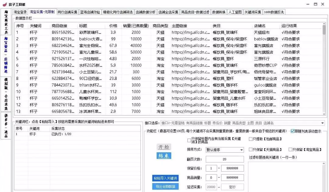329x192 pixels.
Task: Click the 粘贴导入关键词 button
Action: (165, 178)
